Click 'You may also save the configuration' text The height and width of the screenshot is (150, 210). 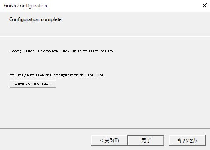click(x=44, y=75)
